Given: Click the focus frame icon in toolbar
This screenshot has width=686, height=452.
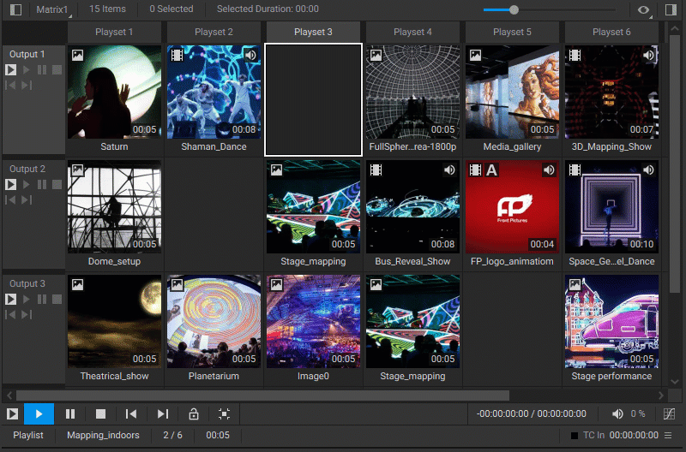Looking at the screenshot, I should (x=224, y=414).
